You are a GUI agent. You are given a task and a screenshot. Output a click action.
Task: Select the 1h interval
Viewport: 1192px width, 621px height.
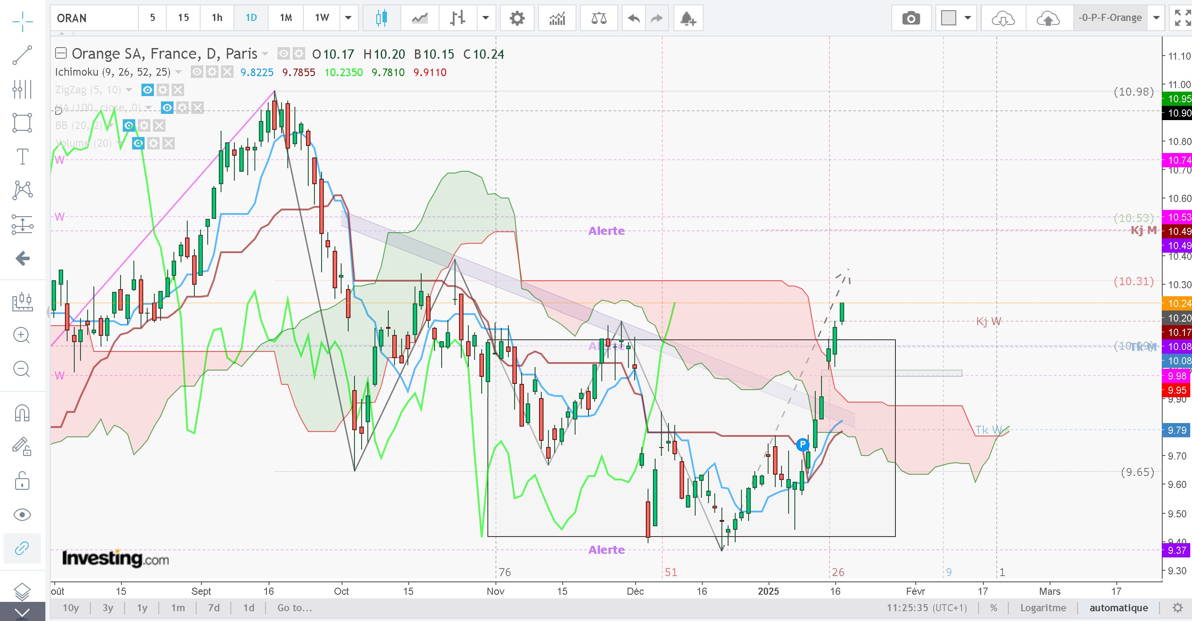(x=217, y=18)
